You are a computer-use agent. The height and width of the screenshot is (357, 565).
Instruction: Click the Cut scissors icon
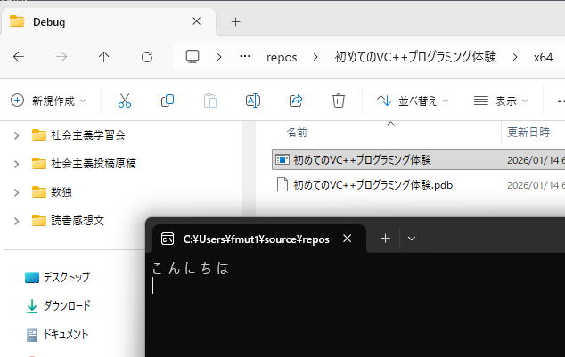click(125, 101)
